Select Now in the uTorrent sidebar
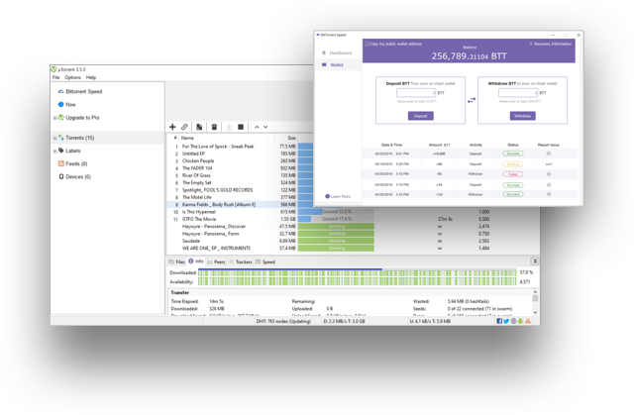This screenshot has width=634, height=415. (66, 105)
